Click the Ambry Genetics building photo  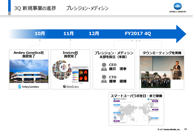coord(29,71)
